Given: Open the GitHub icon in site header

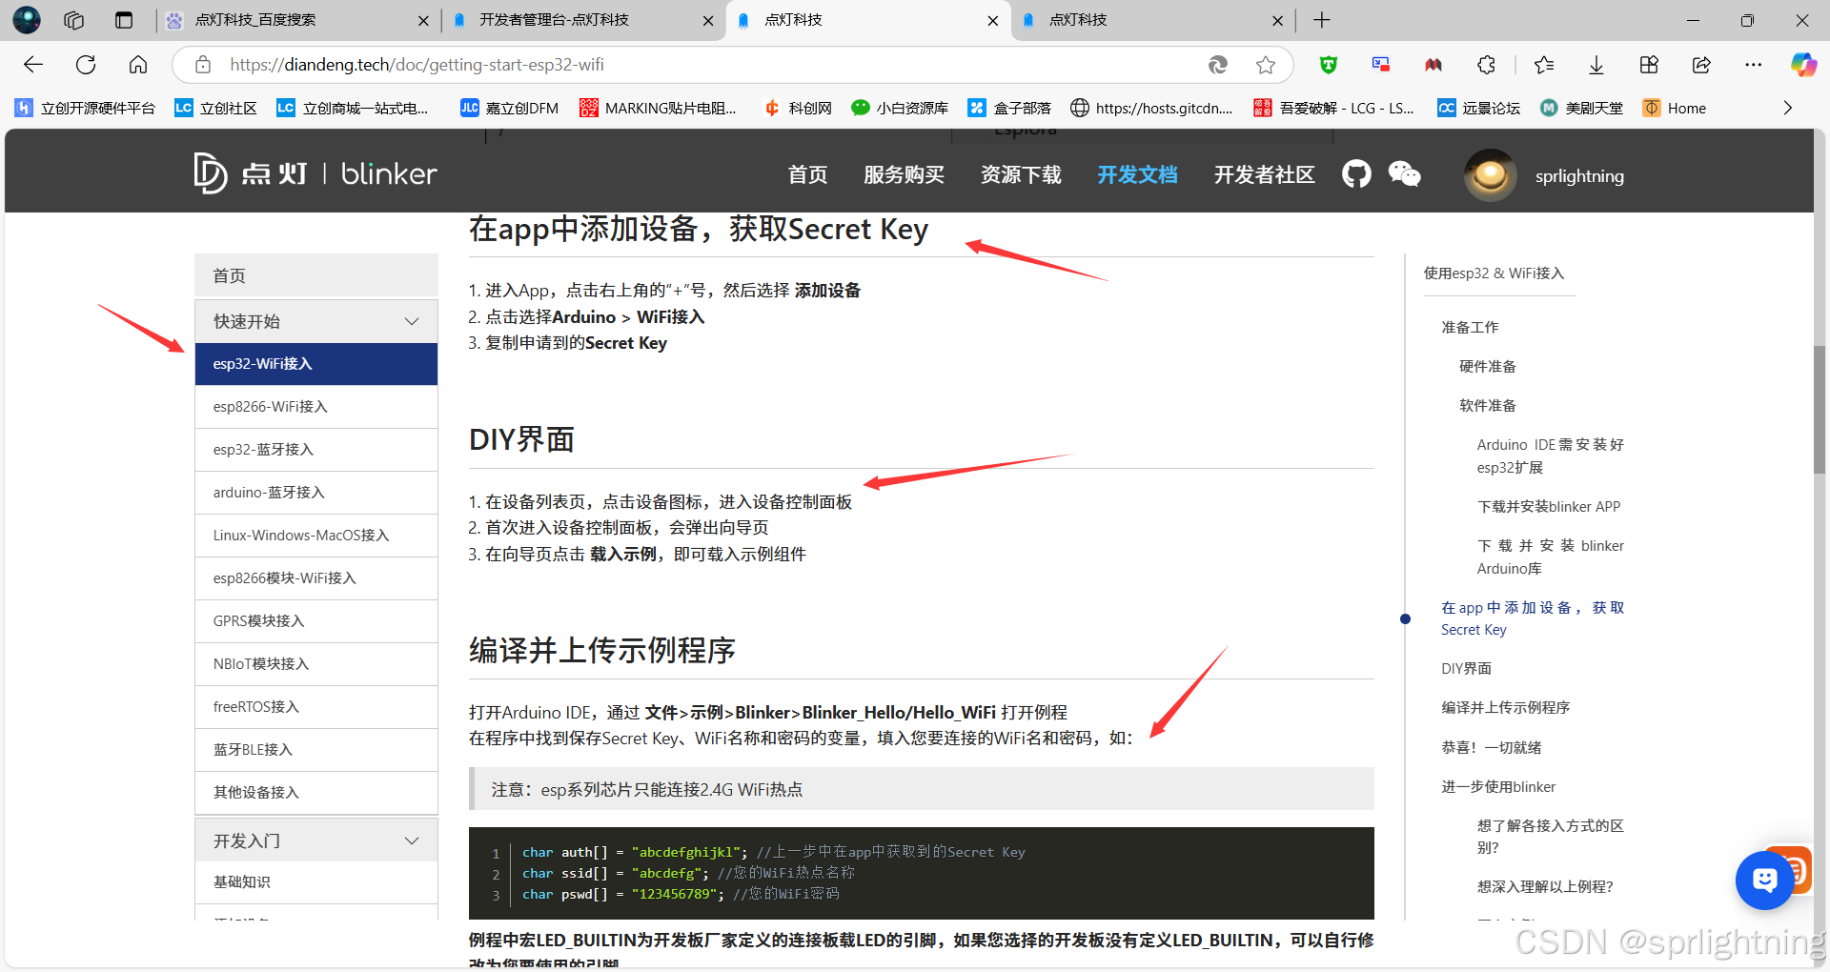Looking at the screenshot, I should point(1356,174).
